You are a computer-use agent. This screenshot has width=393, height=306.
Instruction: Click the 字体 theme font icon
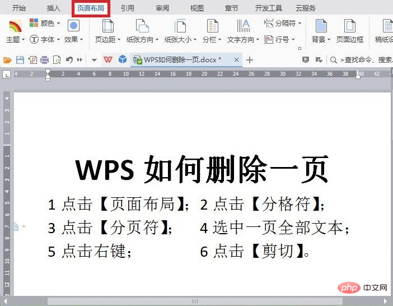[x=34, y=39]
